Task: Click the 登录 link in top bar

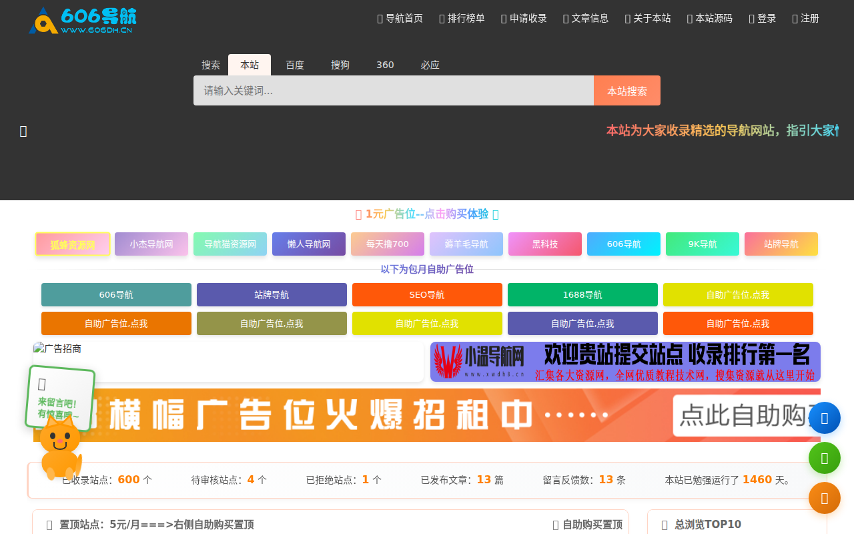Action: (762, 19)
